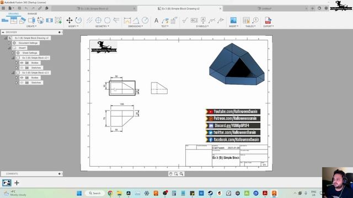Image resolution: width=353 pixels, height=198 pixels.
Task: Click the Table tool icon
Action: pos(246,20)
